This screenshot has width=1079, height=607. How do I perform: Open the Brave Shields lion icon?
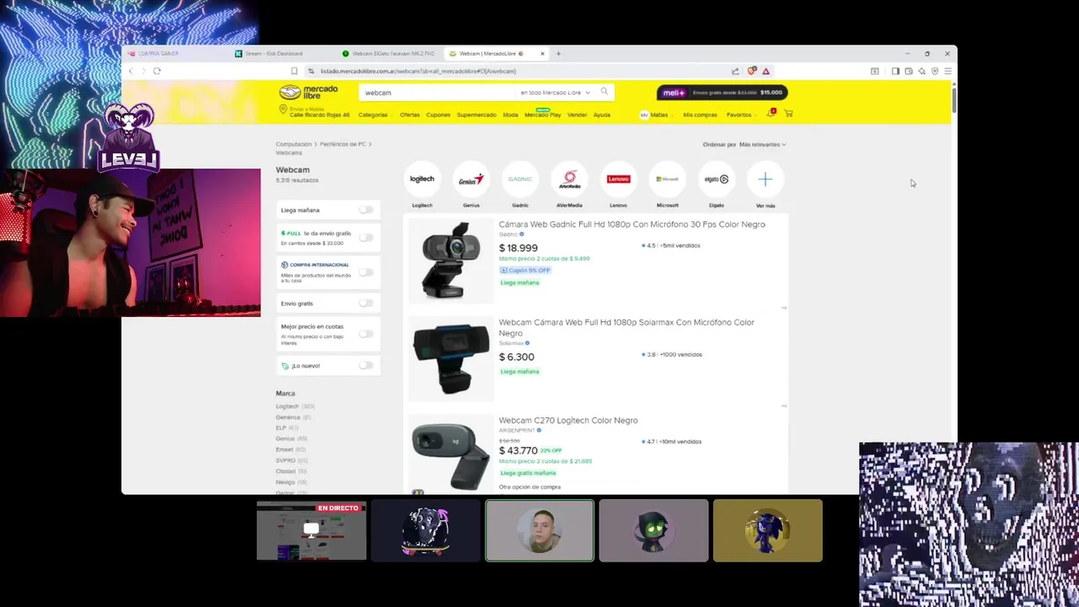click(x=752, y=71)
